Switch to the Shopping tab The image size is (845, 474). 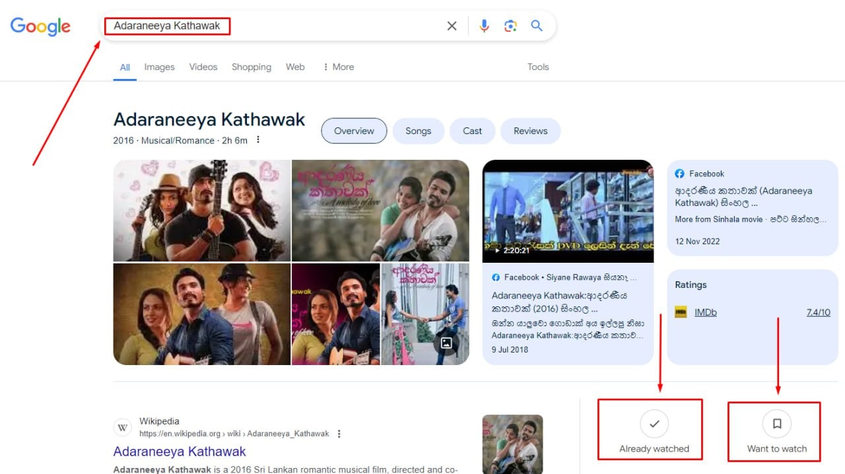pyautogui.click(x=252, y=67)
